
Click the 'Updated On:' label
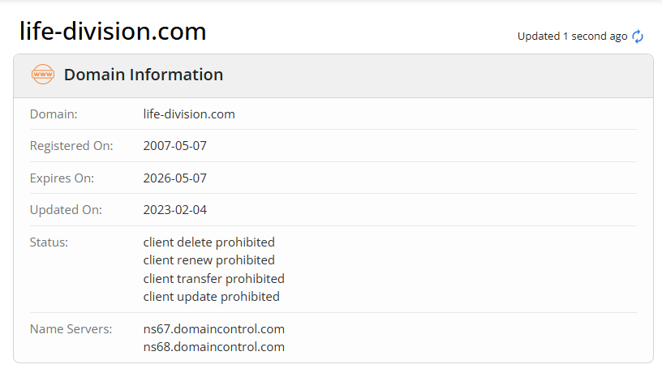click(x=66, y=210)
